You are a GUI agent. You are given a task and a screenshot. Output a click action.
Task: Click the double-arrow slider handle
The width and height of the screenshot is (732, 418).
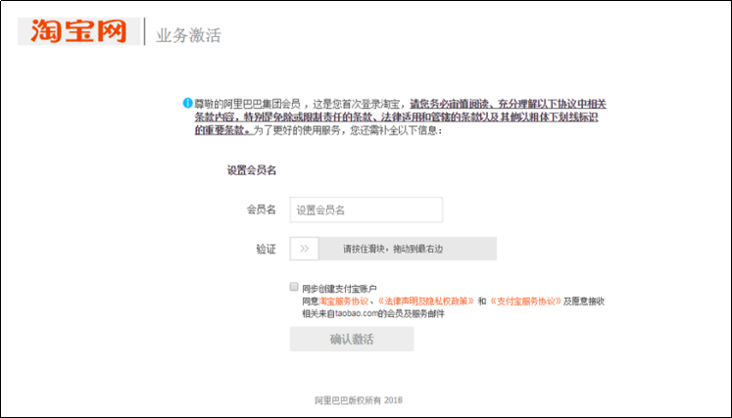click(304, 249)
